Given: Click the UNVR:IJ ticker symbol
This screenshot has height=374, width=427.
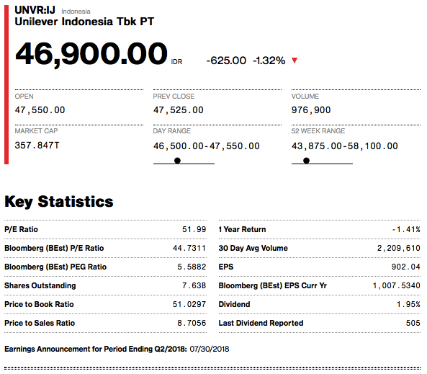Looking at the screenshot, I should pyautogui.click(x=35, y=10).
